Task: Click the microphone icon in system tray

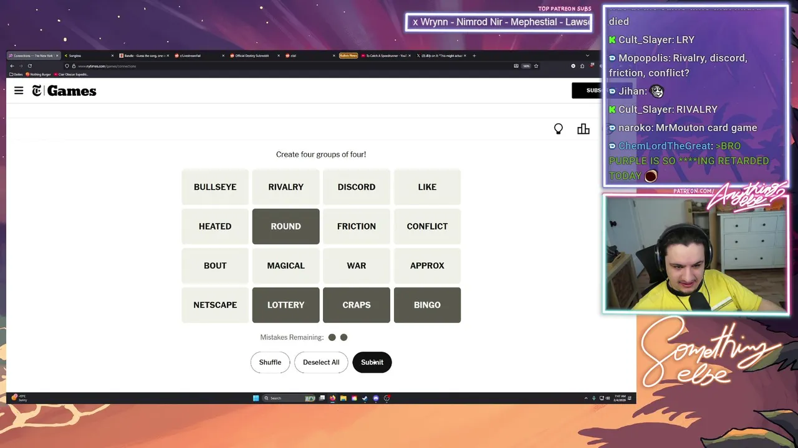Action: pyautogui.click(x=594, y=398)
